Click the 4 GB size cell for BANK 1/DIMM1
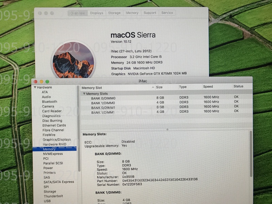This screenshot has height=204, width=272. click(160, 112)
